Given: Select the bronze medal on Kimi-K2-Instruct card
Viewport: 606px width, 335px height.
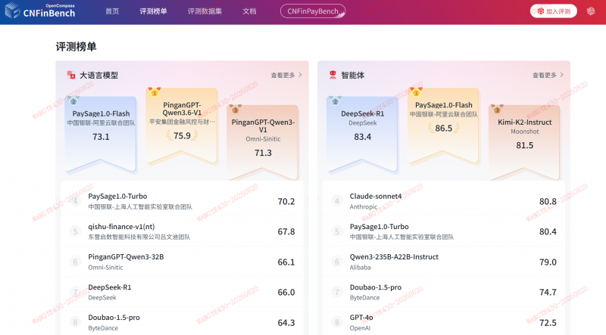Looking at the screenshot, I should [x=497, y=110].
